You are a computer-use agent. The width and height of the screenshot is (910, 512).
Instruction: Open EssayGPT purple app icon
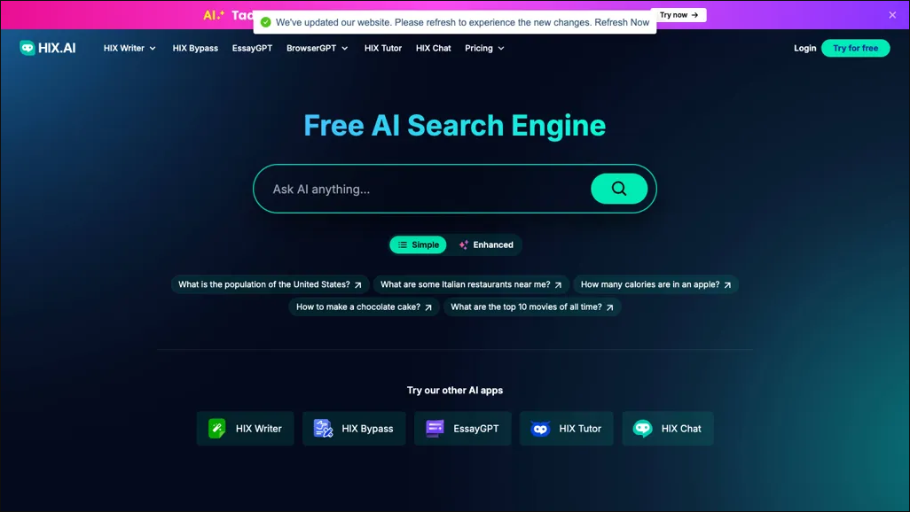(435, 429)
